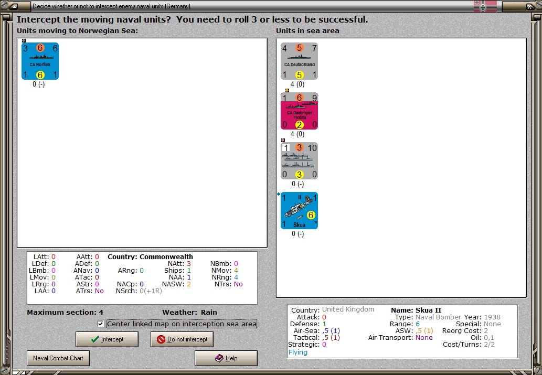This screenshot has width=542, height=375.
Task: Click the 'Air Transport: None' value
Action: tap(401, 338)
